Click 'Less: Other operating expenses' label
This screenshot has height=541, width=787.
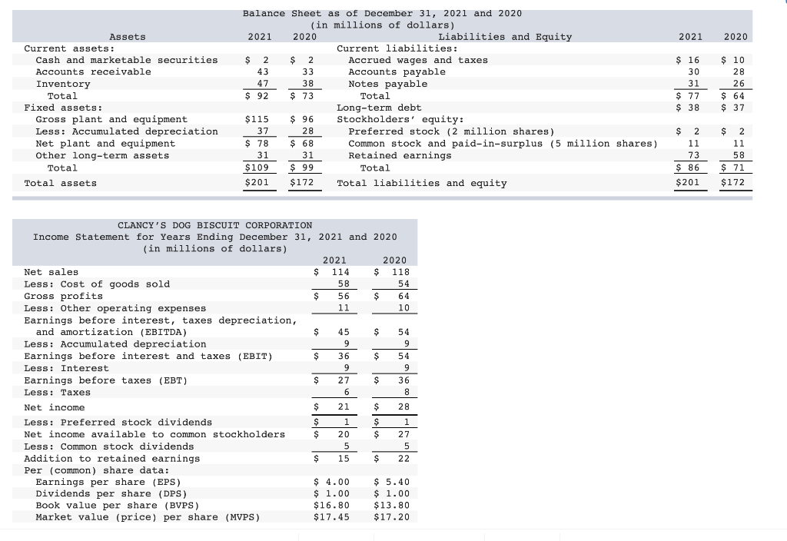click(x=115, y=308)
